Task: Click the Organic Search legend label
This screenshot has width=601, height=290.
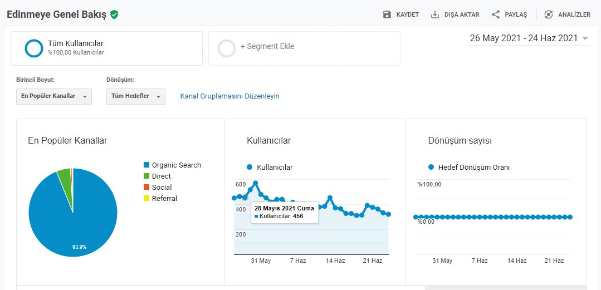Action: point(177,165)
